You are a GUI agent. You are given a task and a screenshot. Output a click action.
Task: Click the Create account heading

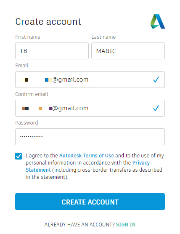[48, 21]
